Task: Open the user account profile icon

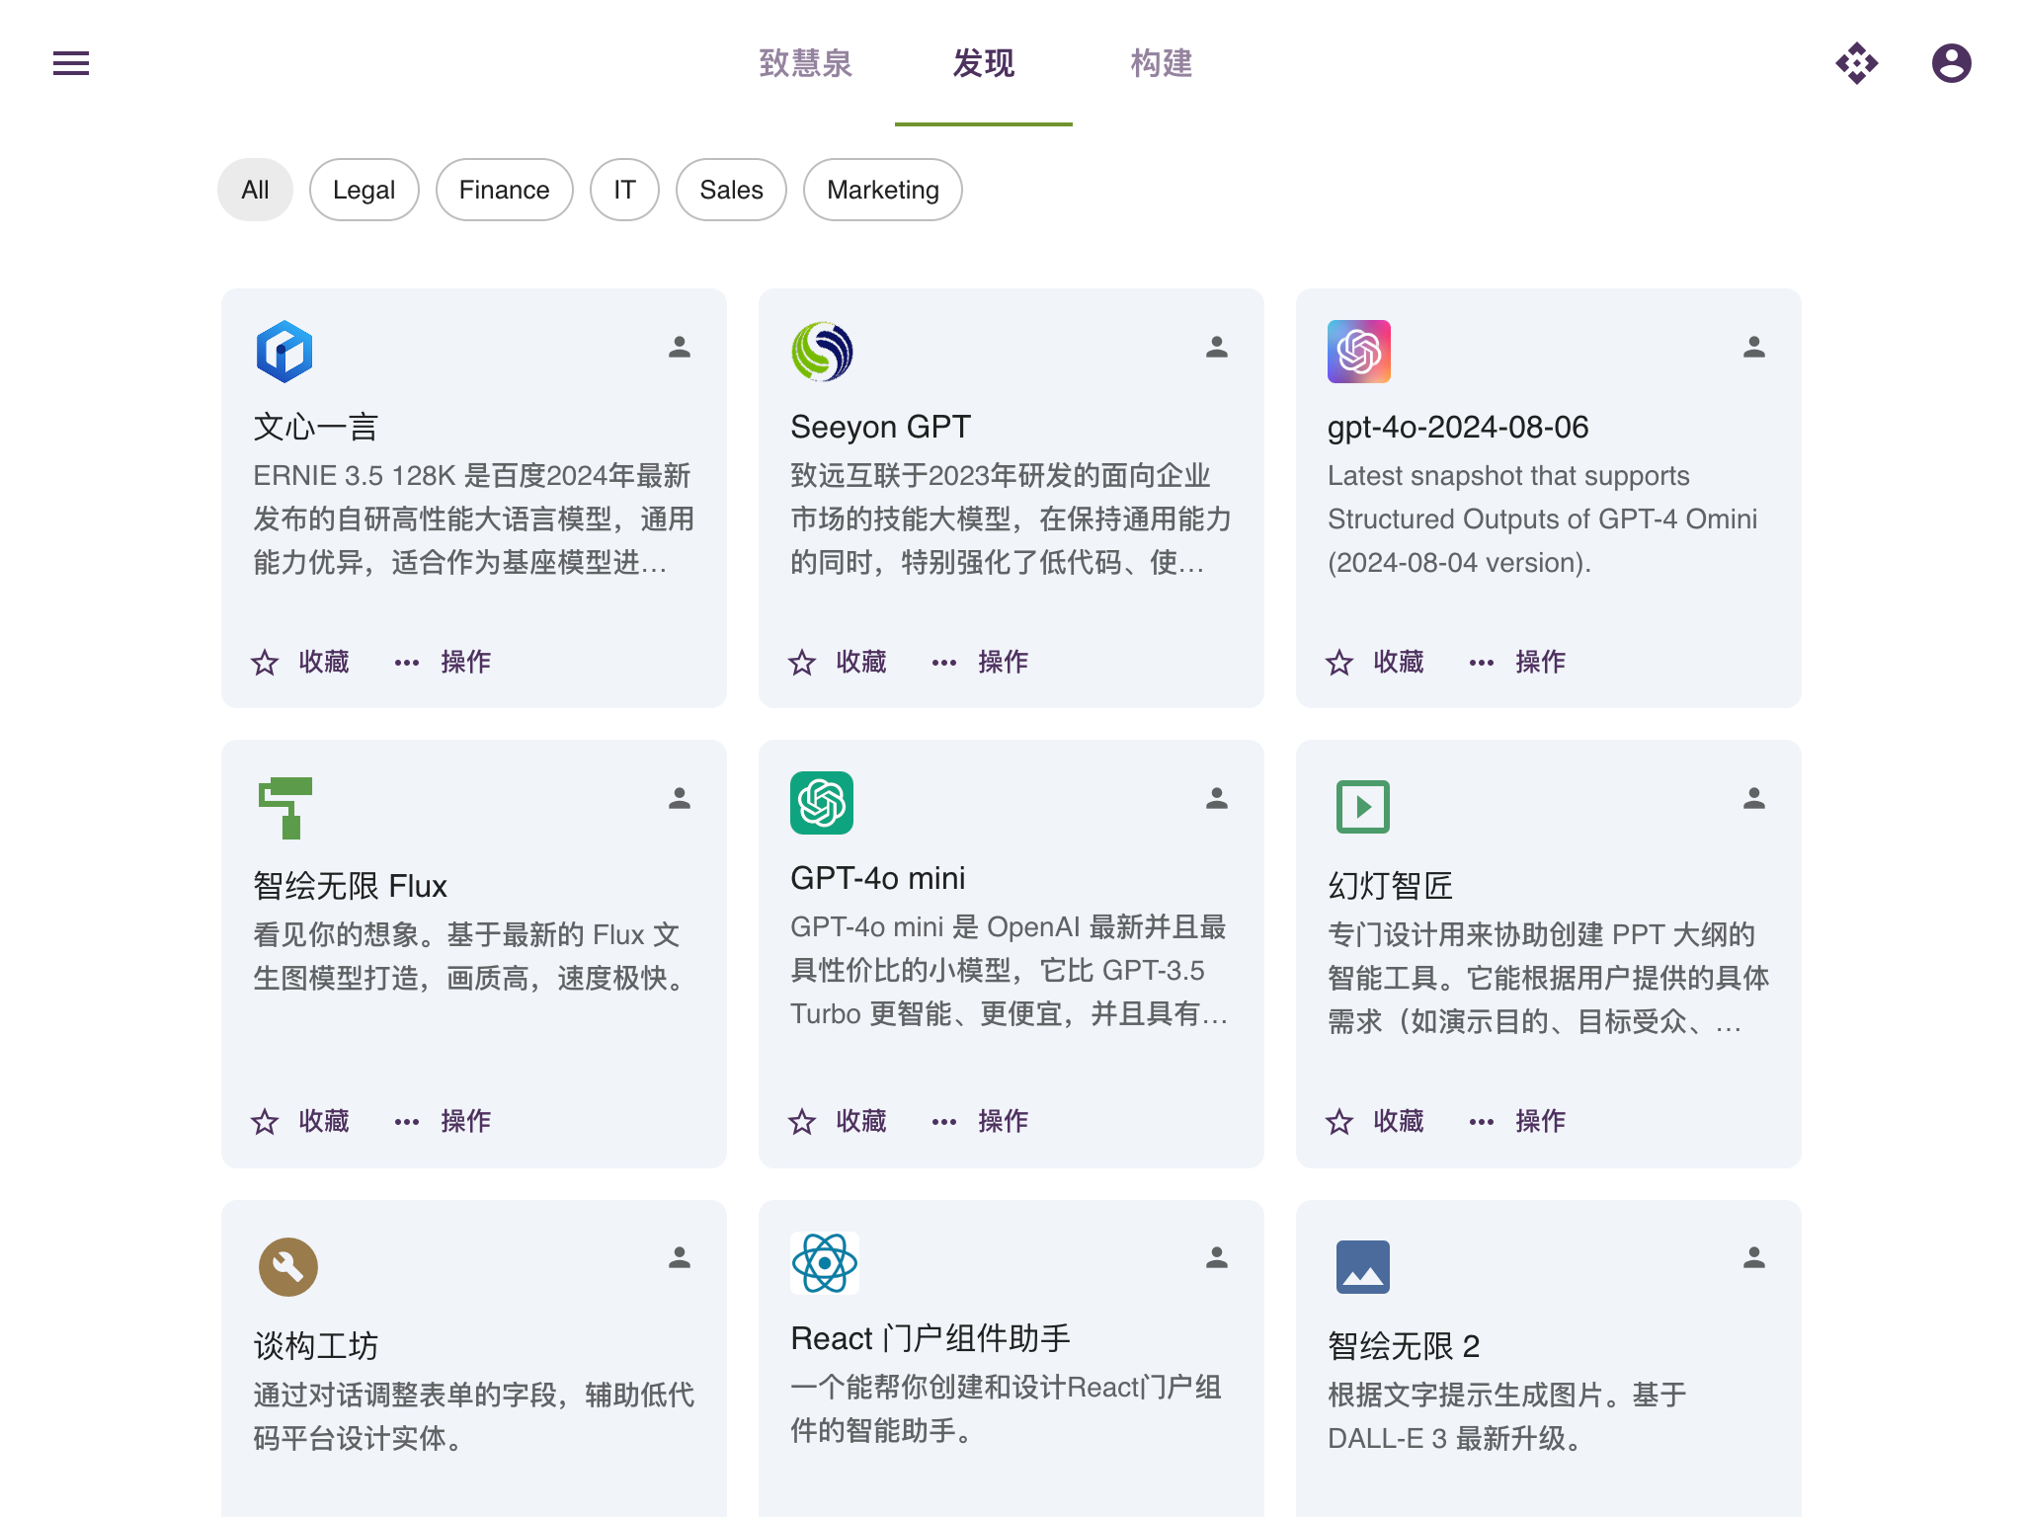Action: tap(1952, 63)
